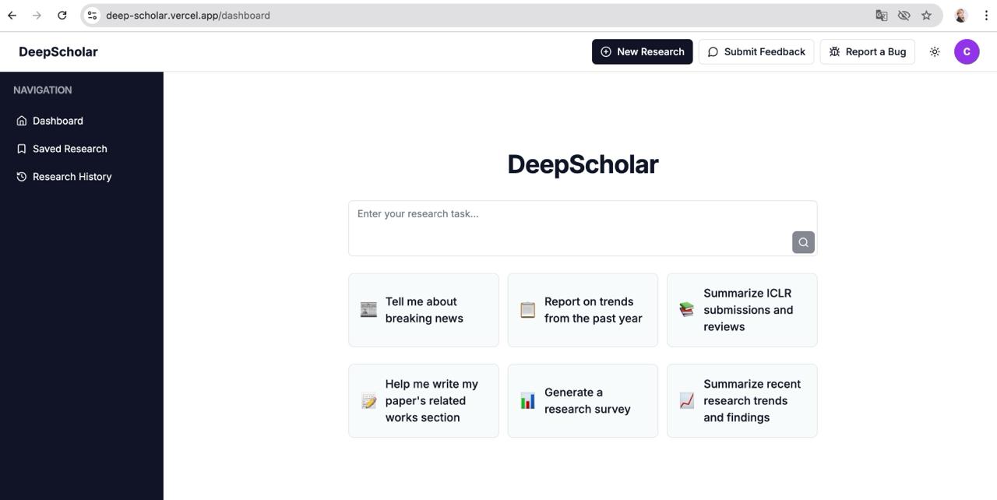Click the New Research button
This screenshot has height=500, width=997.
coord(642,52)
